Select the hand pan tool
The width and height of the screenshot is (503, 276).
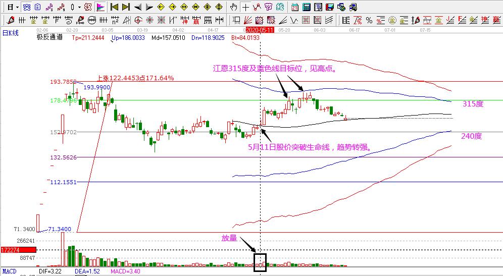click(x=233, y=7)
